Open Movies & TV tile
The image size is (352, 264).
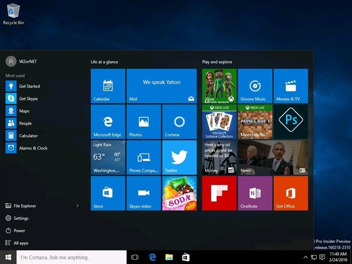[290, 86]
